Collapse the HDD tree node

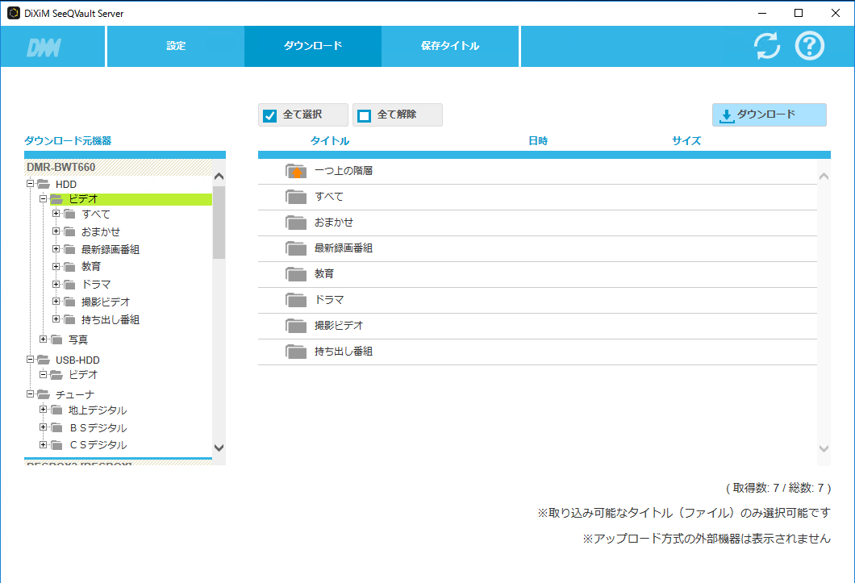[x=31, y=184]
